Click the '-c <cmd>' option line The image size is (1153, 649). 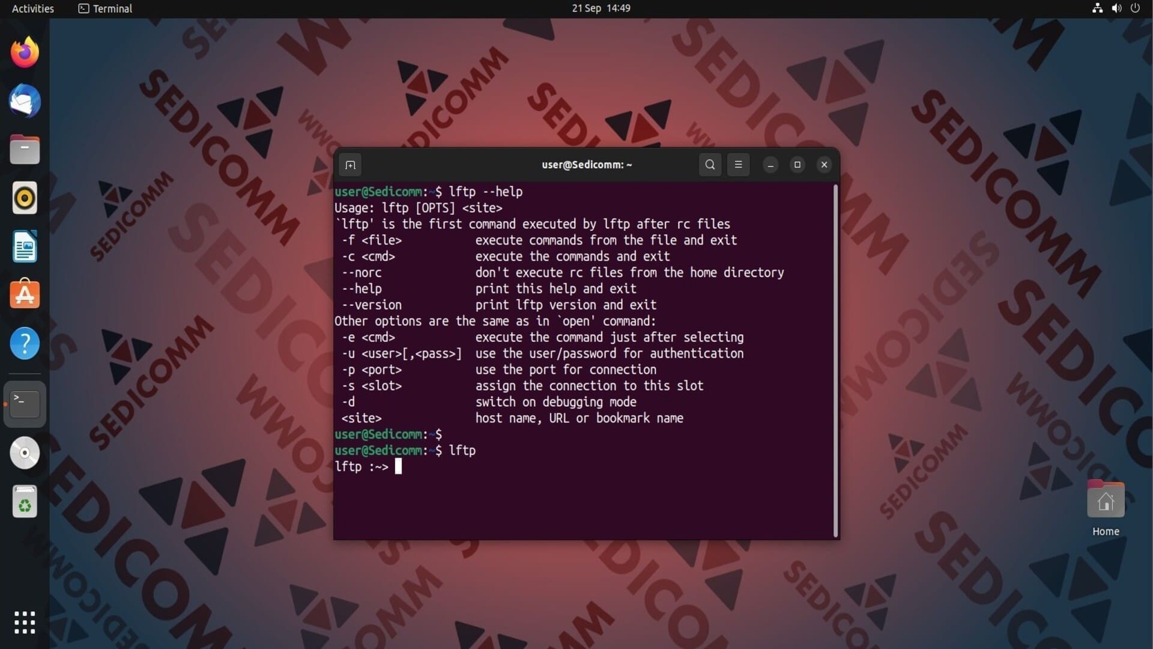(506, 257)
